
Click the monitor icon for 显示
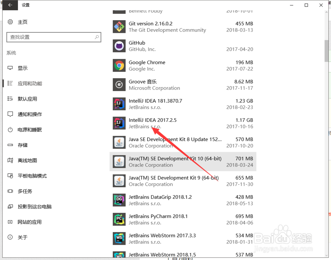[10, 68]
